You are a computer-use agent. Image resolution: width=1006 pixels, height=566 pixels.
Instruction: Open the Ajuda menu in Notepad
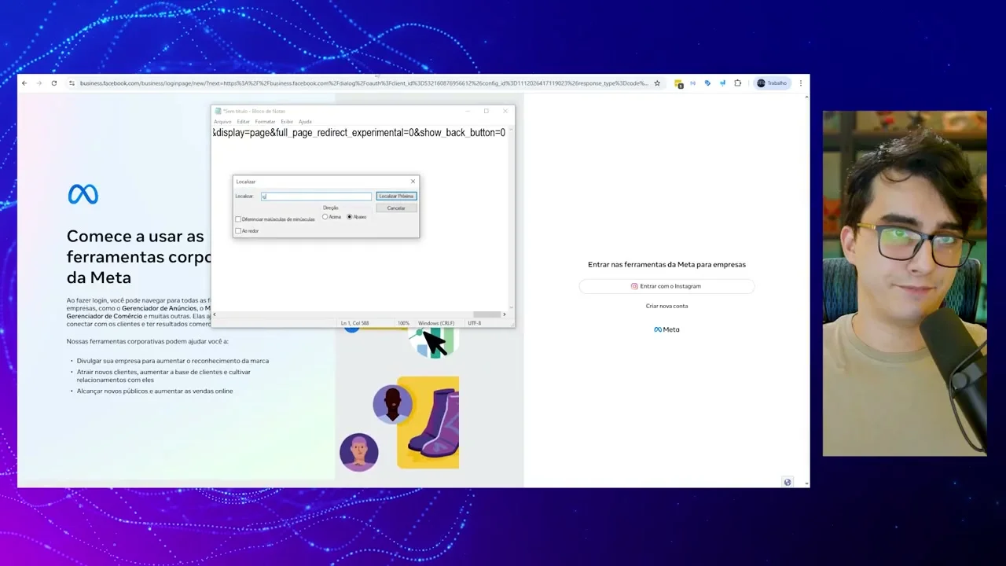[x=305, y=122]
